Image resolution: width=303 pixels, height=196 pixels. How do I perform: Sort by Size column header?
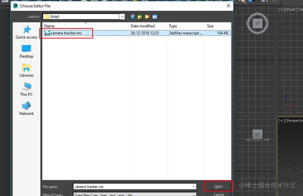pyautogui.click(x=218, y=26)
